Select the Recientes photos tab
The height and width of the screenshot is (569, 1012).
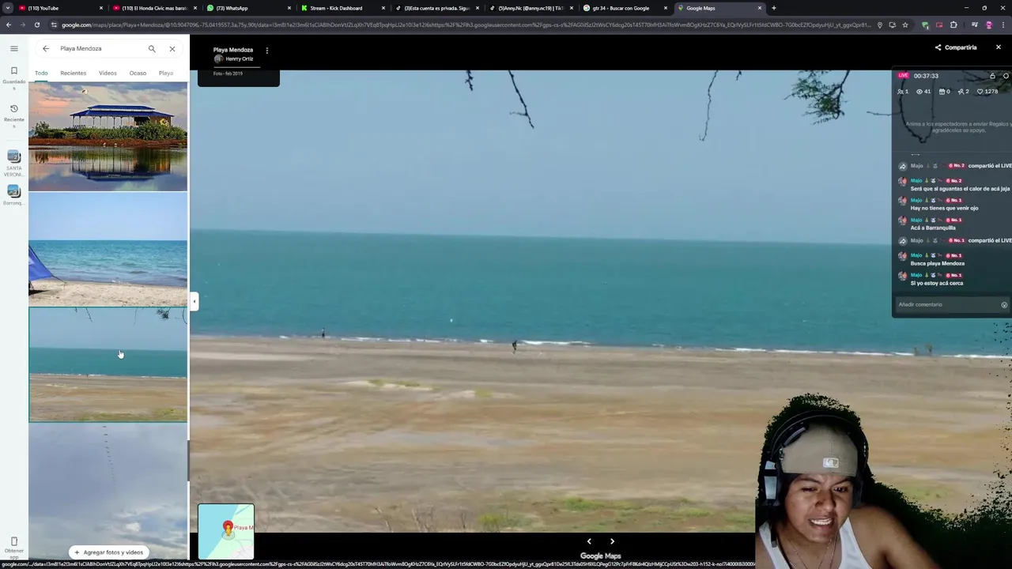[74, 73]
